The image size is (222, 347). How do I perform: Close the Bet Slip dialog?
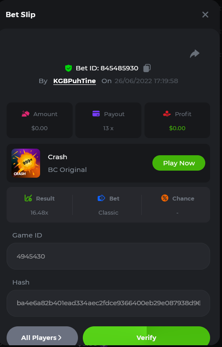point(205,15)
